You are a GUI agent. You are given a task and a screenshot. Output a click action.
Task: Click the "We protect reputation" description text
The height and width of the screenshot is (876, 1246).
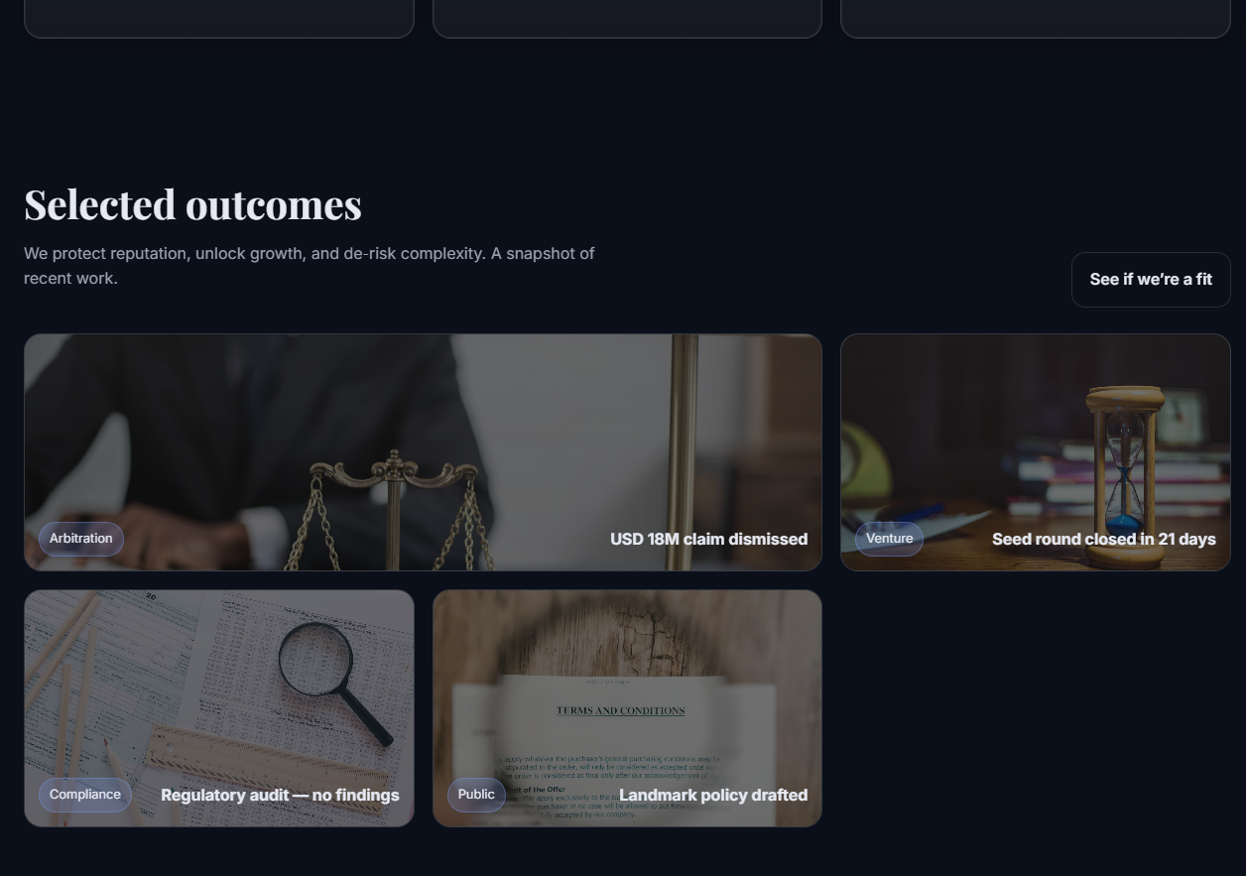click(310, 266)
